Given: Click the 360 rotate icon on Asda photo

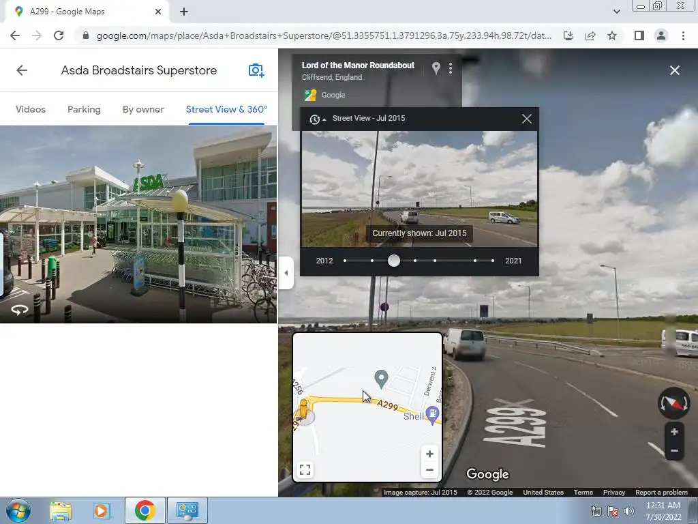Looking at the screenshot, I should [20, 309].
